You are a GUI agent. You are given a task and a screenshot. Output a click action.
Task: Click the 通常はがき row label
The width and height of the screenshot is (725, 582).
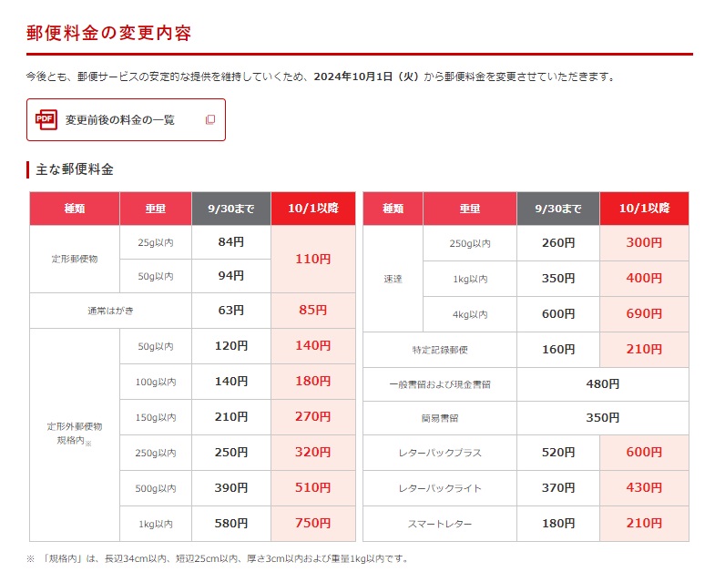[x=110, y=311]
